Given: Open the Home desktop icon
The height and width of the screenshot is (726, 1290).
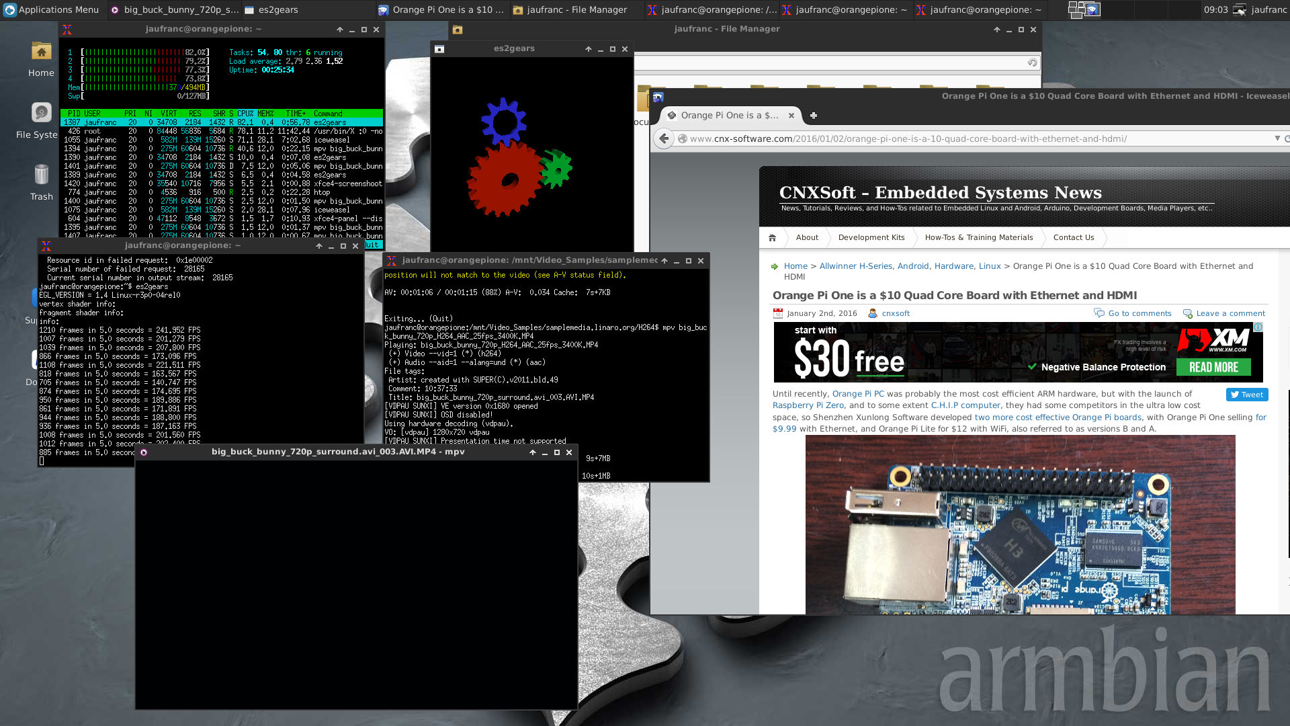Looking at the screenshot, I should tap(41, 59).
